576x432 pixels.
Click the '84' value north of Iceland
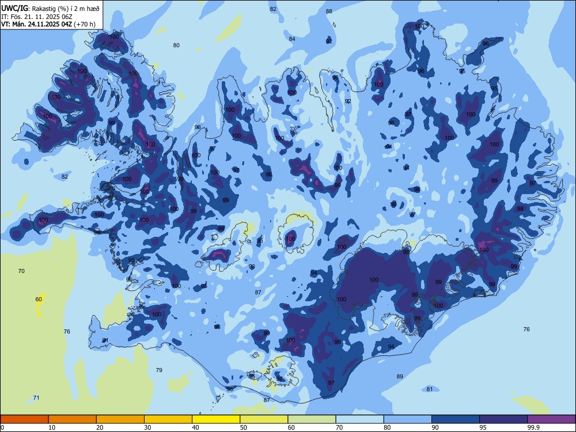(292, 39)
